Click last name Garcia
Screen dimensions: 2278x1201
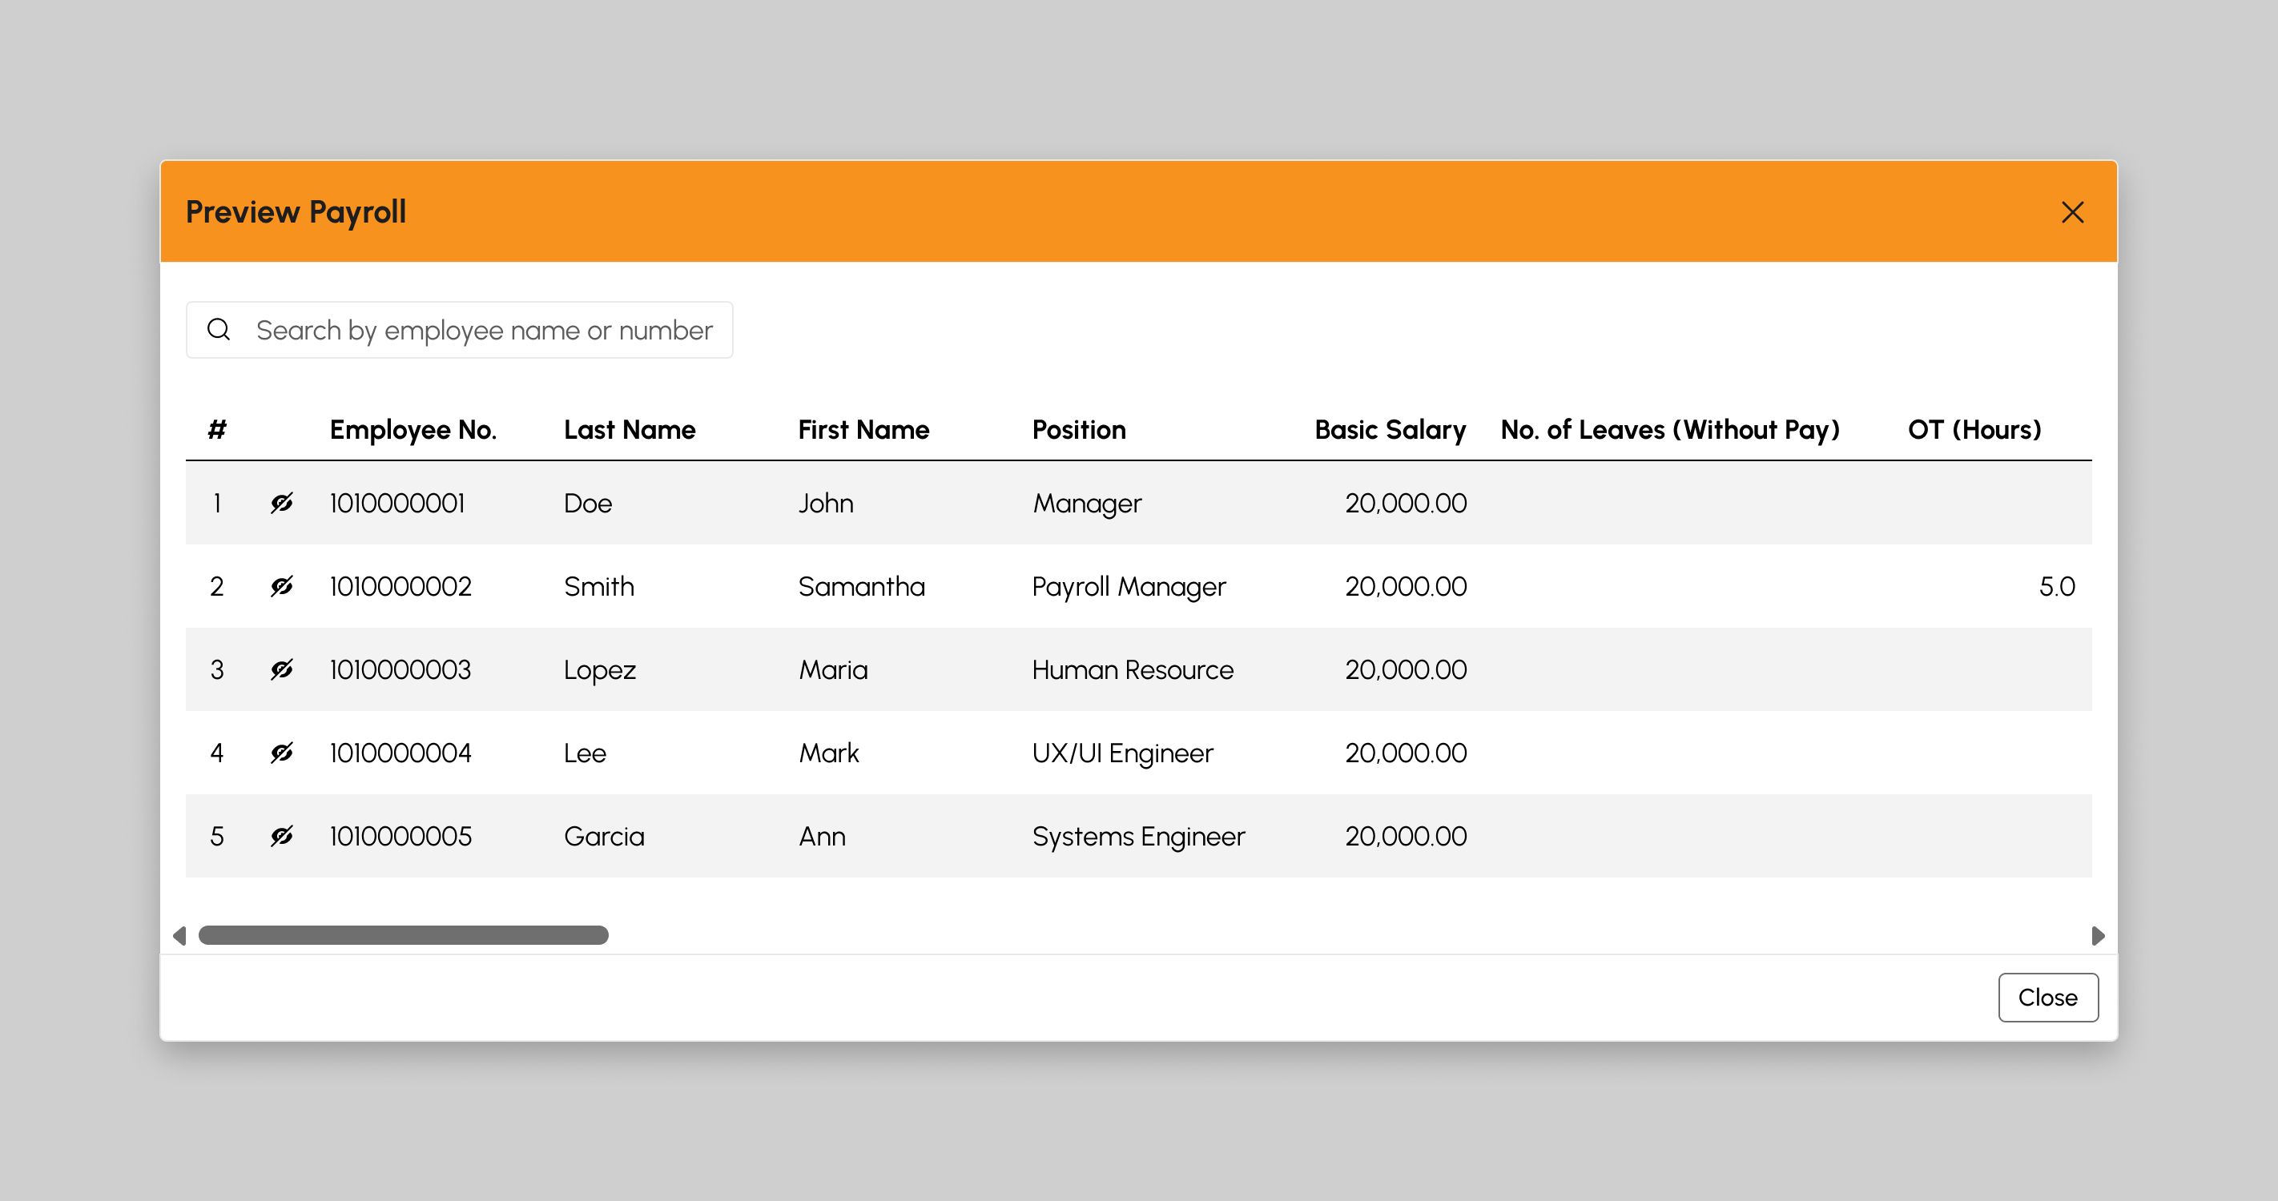[604, 835]
